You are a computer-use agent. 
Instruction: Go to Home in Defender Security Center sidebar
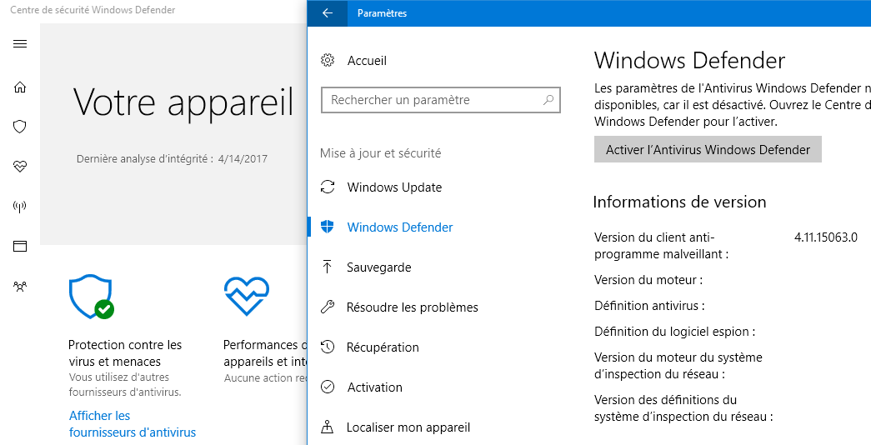point(20,87)
